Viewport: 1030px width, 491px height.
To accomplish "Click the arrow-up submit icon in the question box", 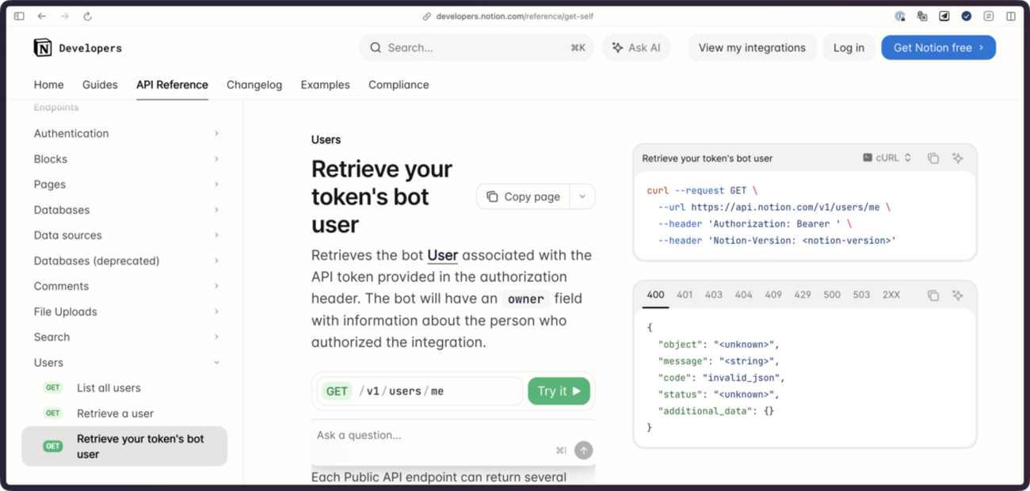I will 582,450.
